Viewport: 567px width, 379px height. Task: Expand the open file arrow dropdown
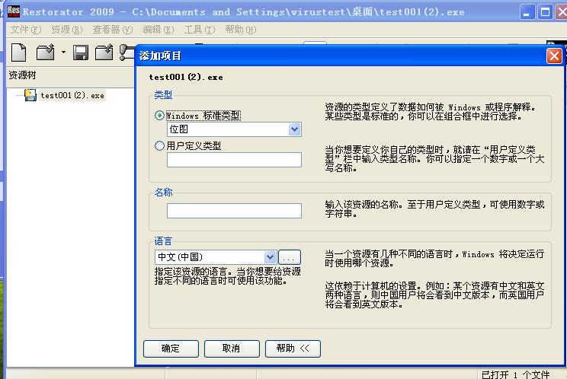click(64, 53)
